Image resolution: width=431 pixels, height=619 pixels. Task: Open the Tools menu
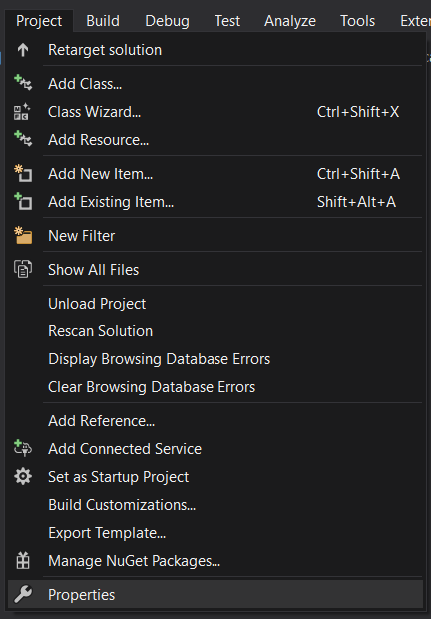pyautogui.click(x=357, y=21)
